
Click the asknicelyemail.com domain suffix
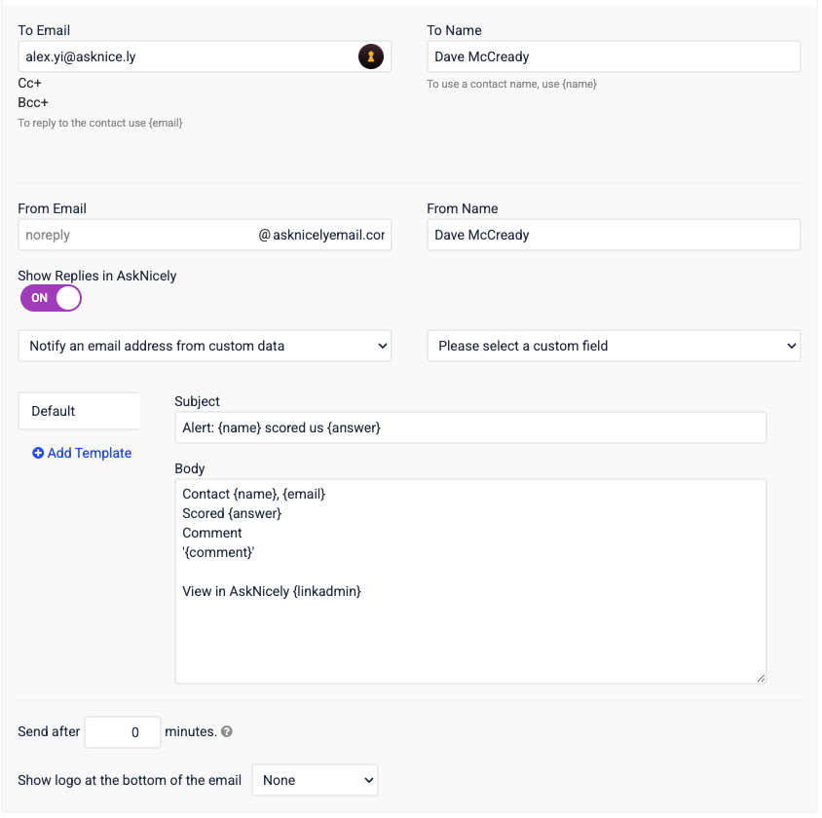(321, 236)
